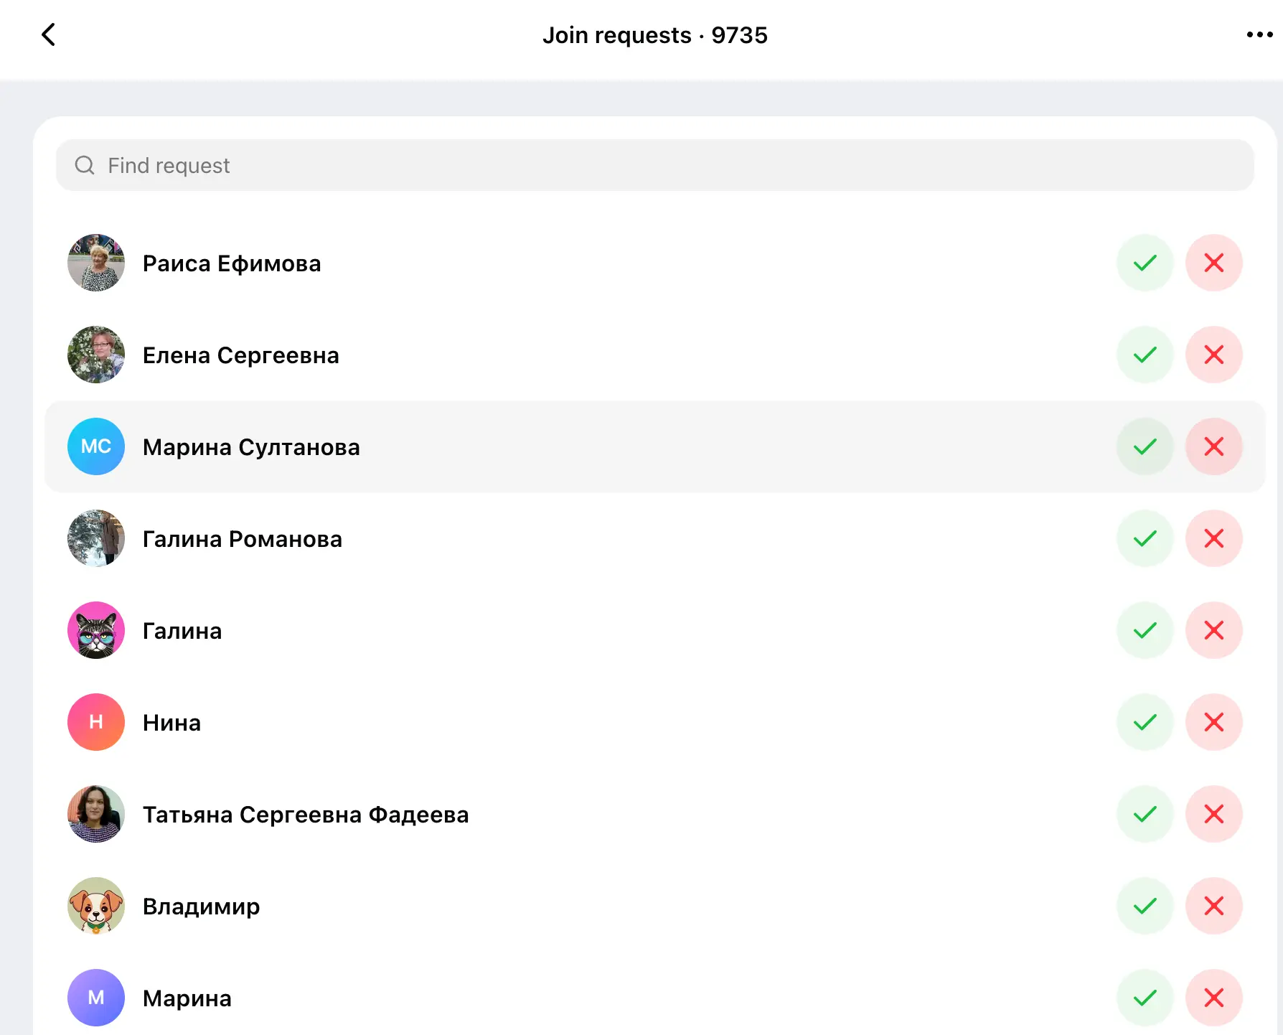Approve Нина's join request
1283x1035 pixels.
[x=1145, y=722]
